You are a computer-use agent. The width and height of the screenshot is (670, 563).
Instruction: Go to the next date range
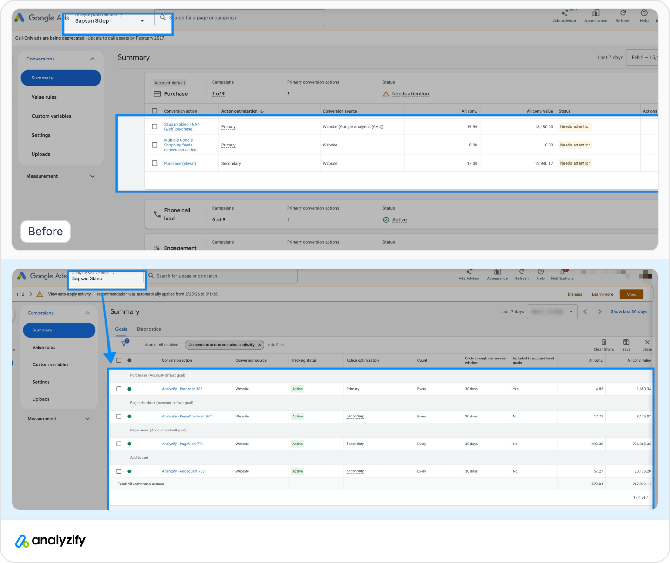pos(600,311)
